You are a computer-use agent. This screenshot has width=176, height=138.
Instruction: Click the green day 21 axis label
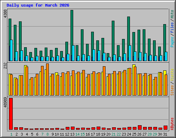point(113,134)
